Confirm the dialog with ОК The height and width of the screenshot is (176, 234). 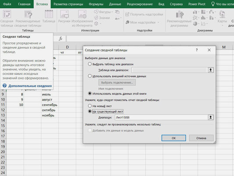pos(174,138)
